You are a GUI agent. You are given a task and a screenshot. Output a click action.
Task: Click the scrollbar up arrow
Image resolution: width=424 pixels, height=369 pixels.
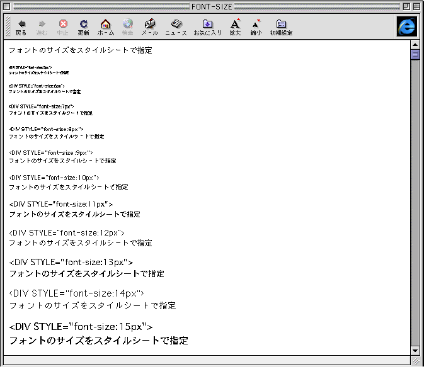coord(415,45)
